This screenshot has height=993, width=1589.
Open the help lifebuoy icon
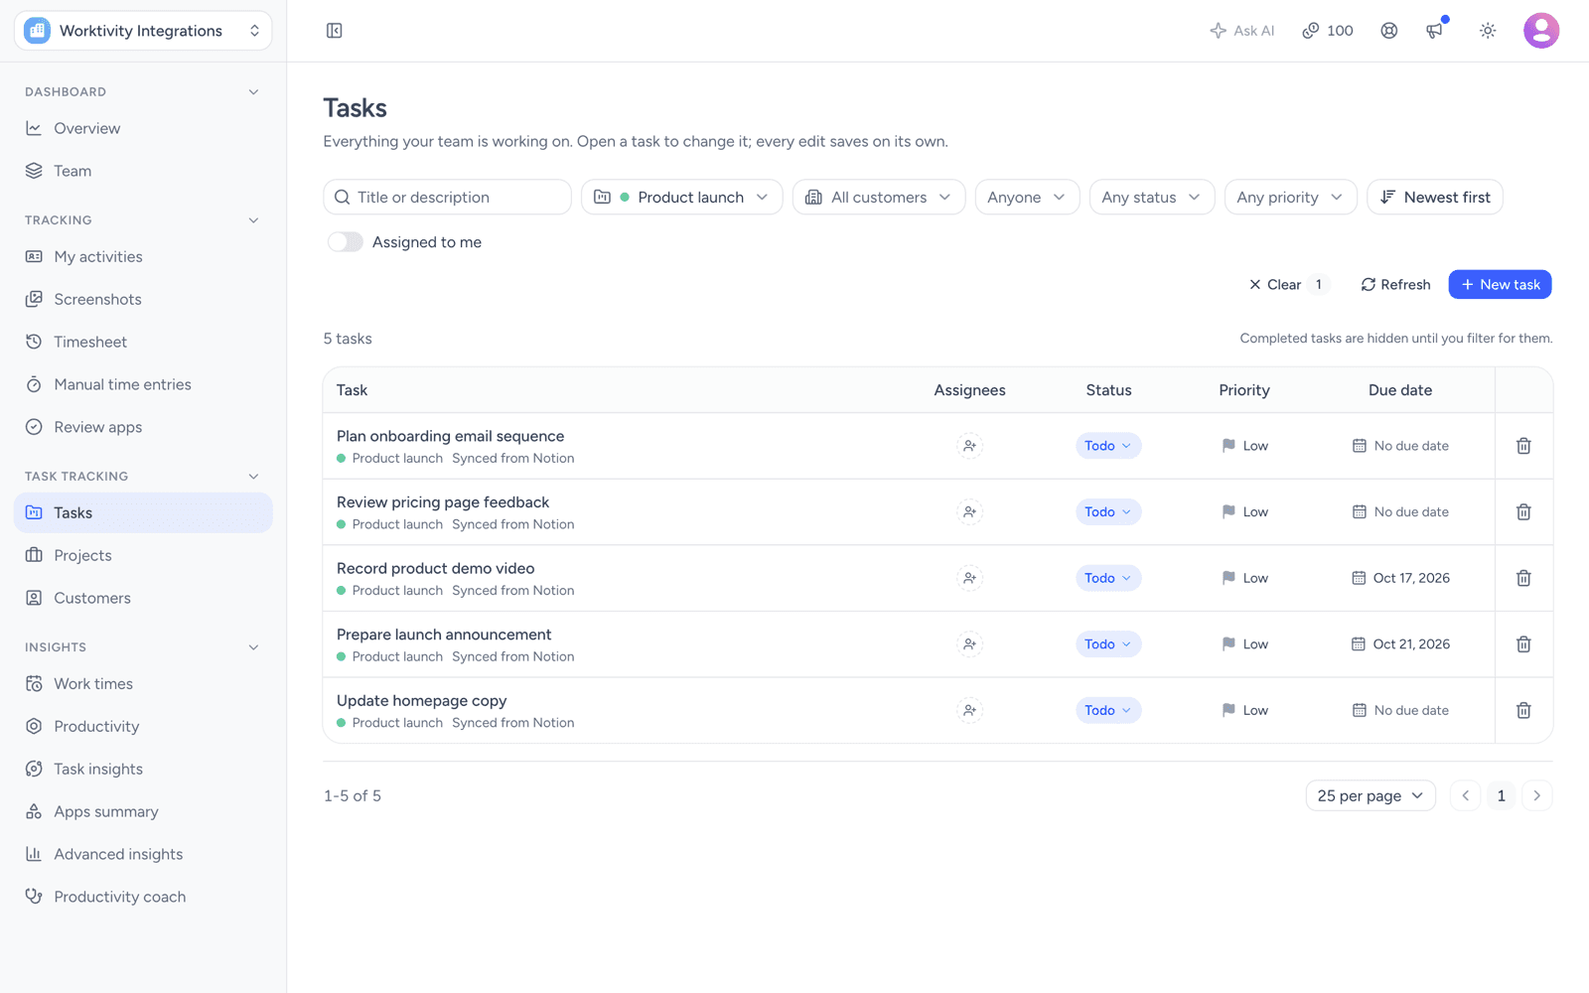tap(1389, 31)
